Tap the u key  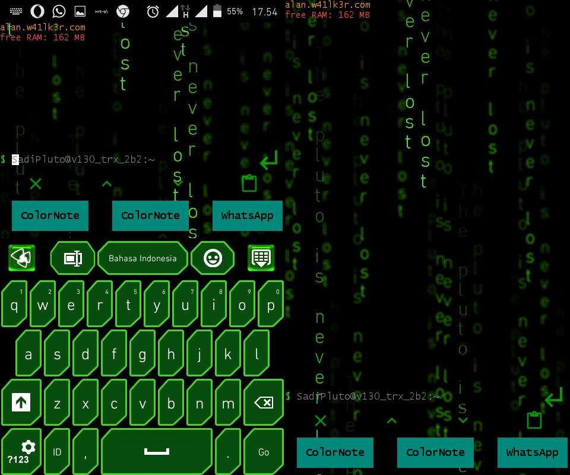(x=185, y=304)
